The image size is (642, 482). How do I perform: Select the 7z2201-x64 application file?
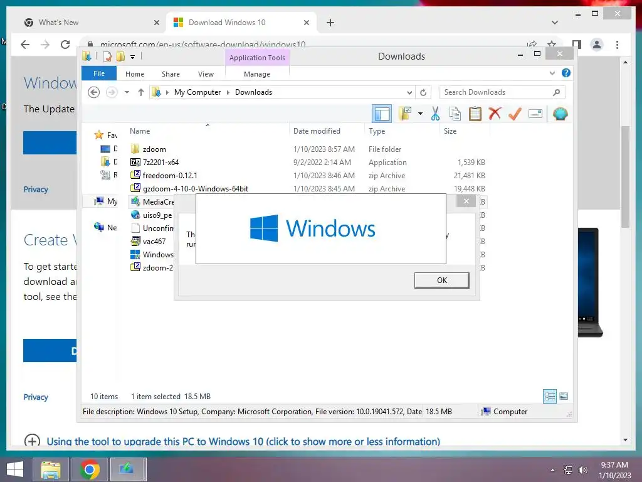point(308,163)
